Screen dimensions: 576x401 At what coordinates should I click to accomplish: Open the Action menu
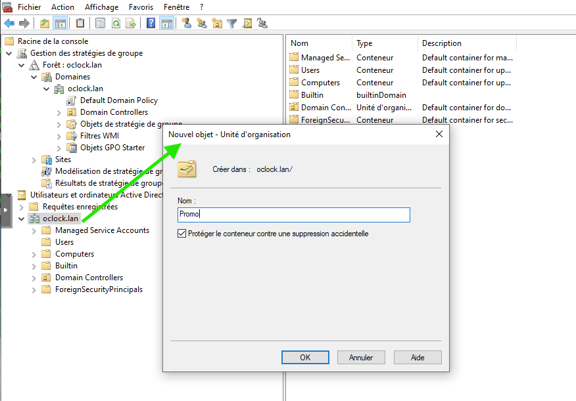tap(62, 7)
